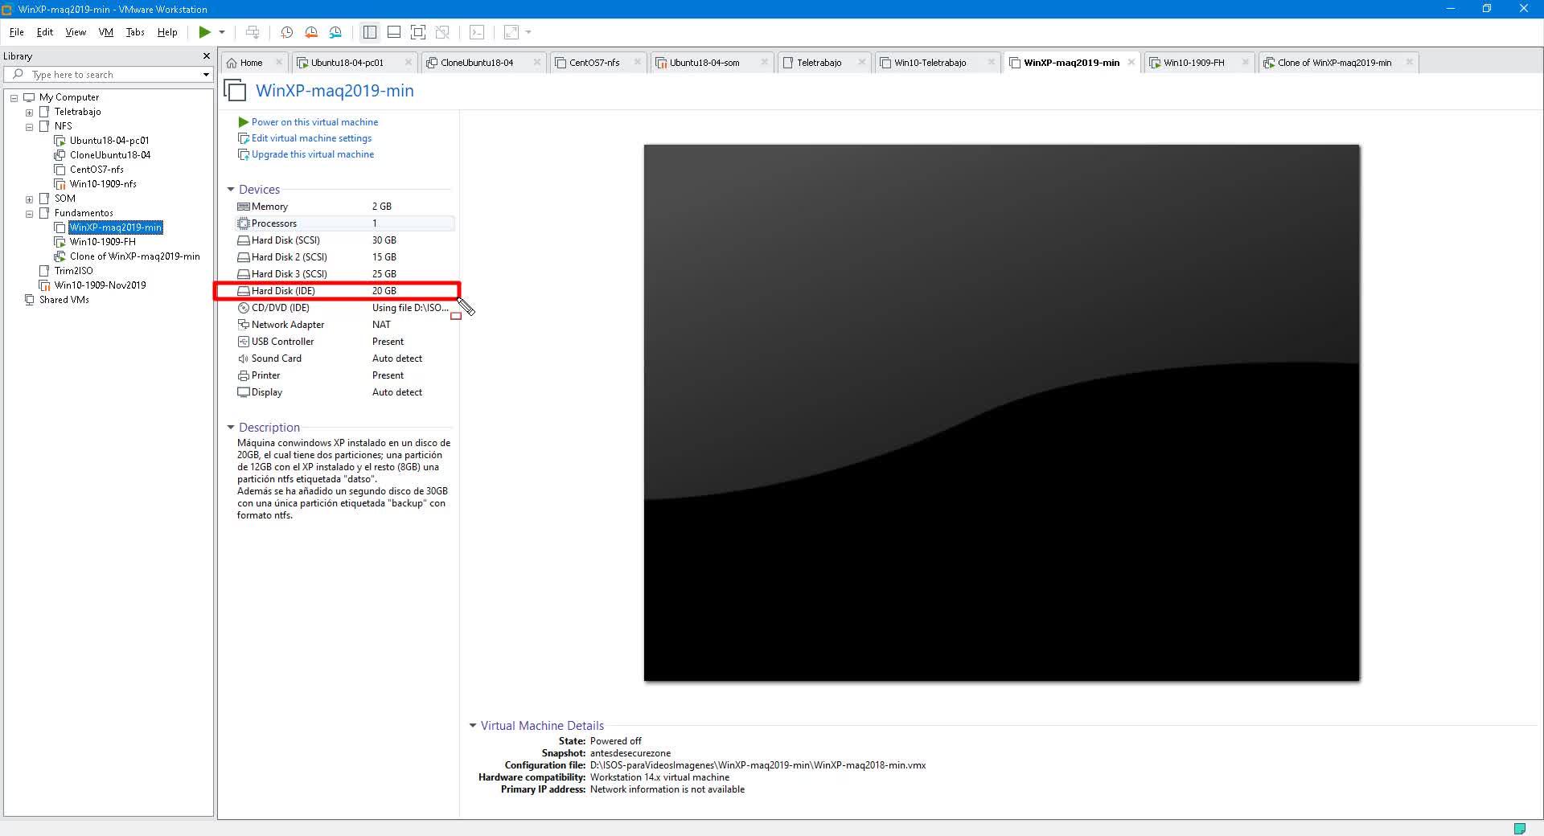Take a snapshot of this virtual machine
The image size is (1544, 836).
point(286,32)
